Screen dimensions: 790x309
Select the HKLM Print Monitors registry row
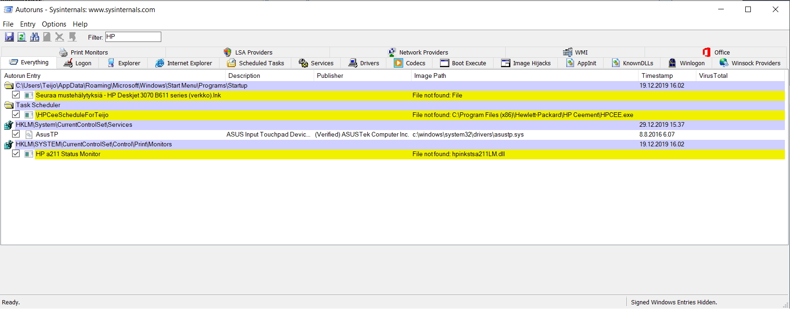393,144
